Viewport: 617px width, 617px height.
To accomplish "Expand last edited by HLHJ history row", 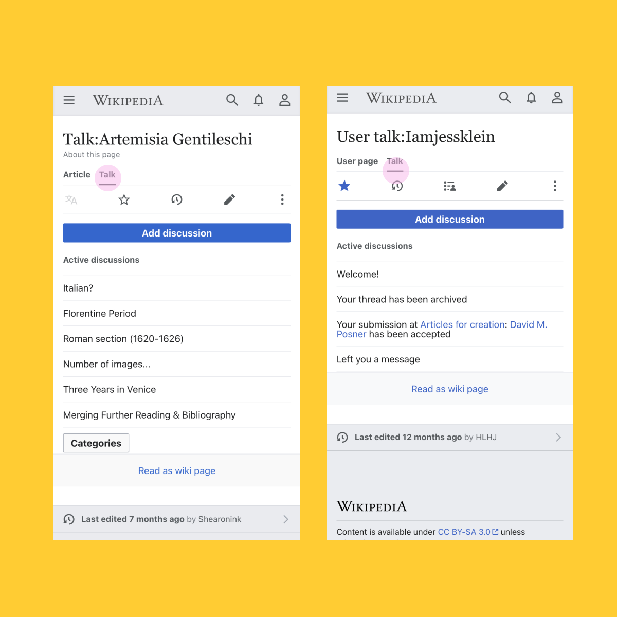I will [x=450, y=438].
